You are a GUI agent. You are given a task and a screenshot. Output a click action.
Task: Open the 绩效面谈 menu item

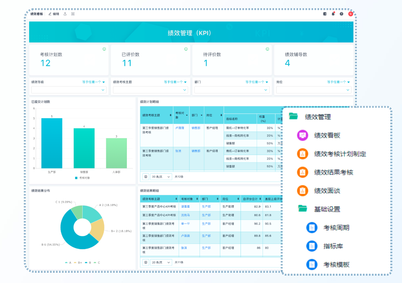327,191
